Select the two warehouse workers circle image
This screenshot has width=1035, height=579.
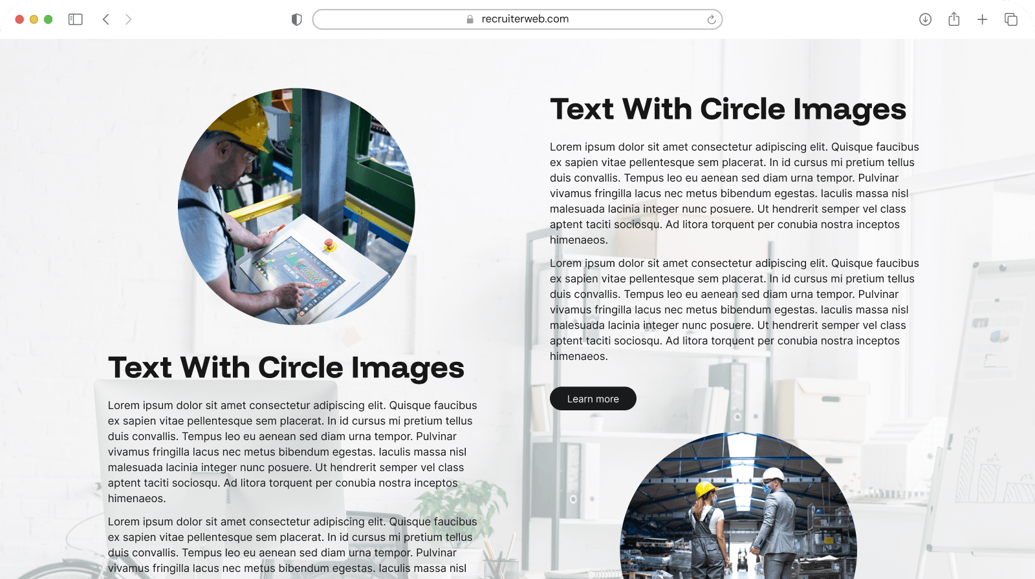738,511
